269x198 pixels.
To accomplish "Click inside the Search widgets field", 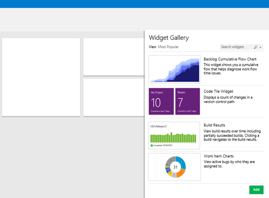I will tap(236, 47).
